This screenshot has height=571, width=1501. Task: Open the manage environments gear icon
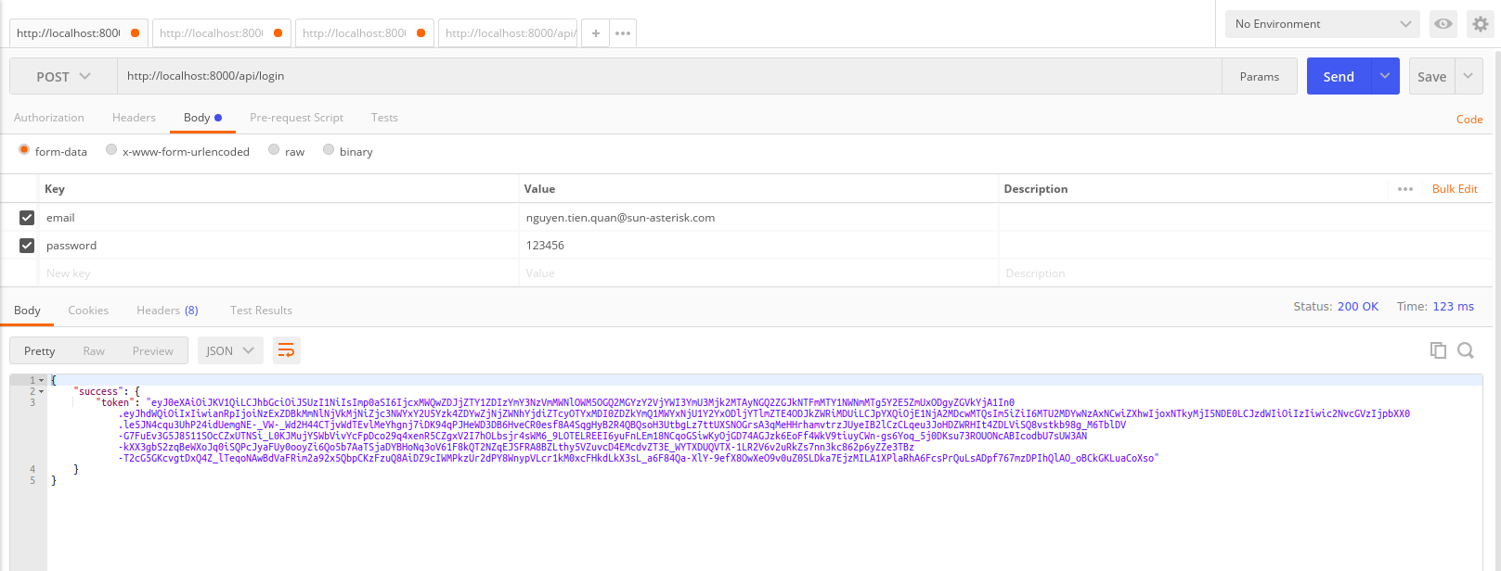(1481, 24)
